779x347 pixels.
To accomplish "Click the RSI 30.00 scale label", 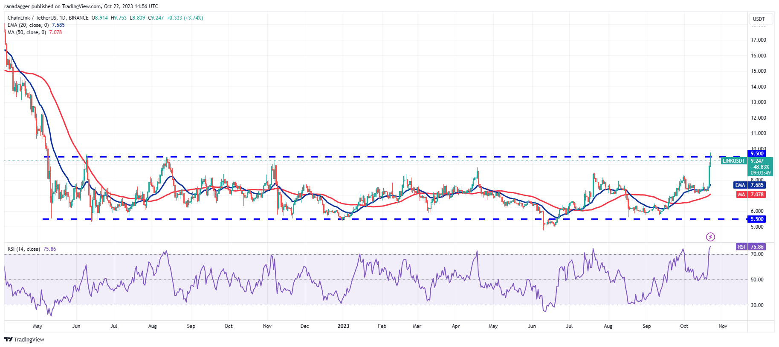I will [x=757, y=305].
